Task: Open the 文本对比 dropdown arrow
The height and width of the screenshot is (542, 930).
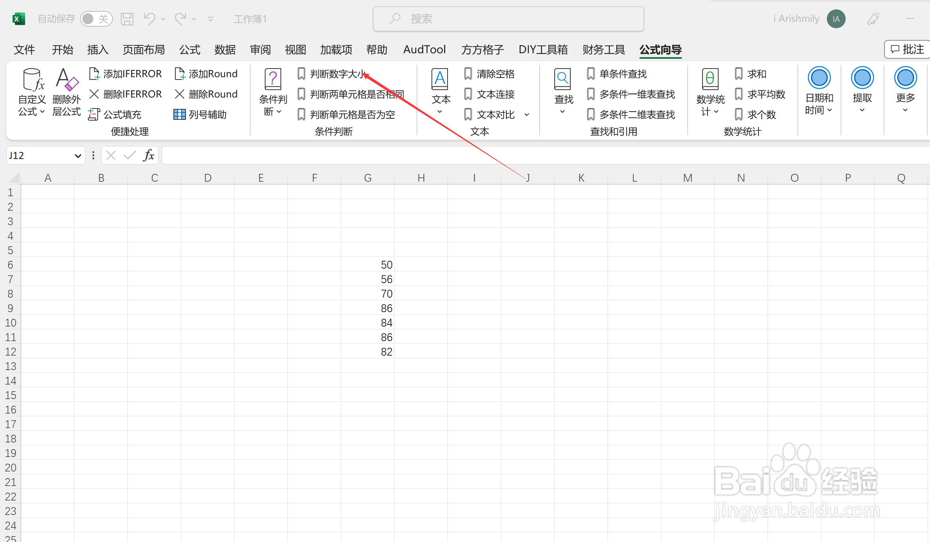Action: [x=527, y=114]
